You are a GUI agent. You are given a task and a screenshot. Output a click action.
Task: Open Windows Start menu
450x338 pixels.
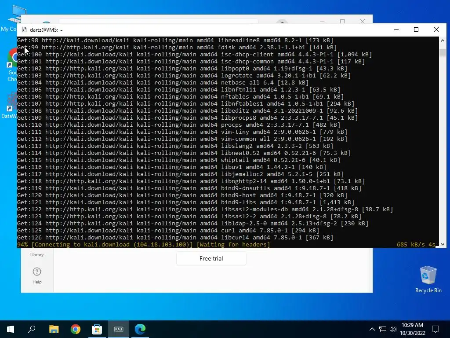tap(11, 329)
